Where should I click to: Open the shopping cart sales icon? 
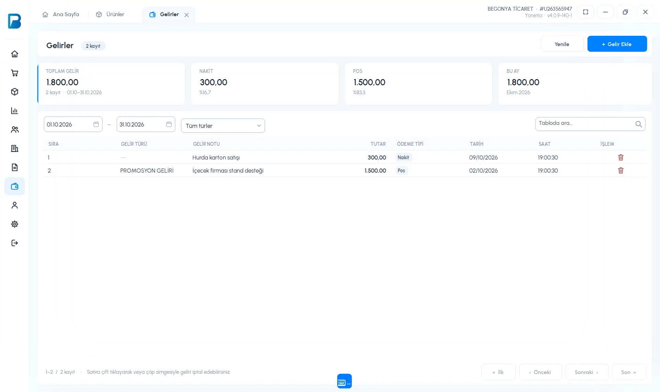click(x=14, y=73)
